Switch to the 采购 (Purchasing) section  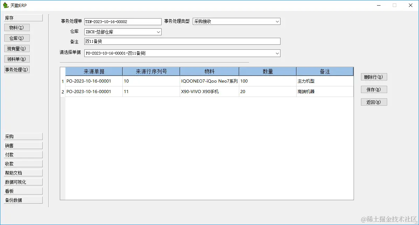point(23,136)
